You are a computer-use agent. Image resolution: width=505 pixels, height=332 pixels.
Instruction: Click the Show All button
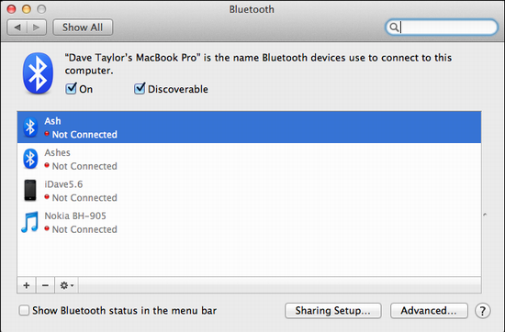coord(83,28)
